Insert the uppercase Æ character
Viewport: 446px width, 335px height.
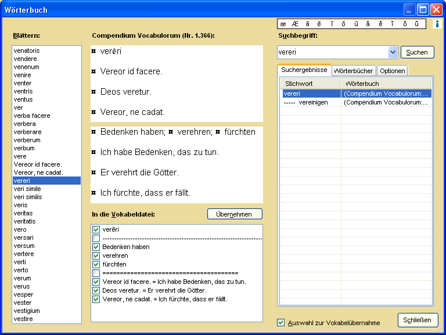(x=295, y=24)
